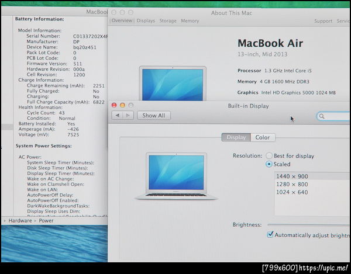Click the Memory 4 GB 1600 MHz DDR3 line
This screenshot has width=351, height=274.
pos(273,82)
